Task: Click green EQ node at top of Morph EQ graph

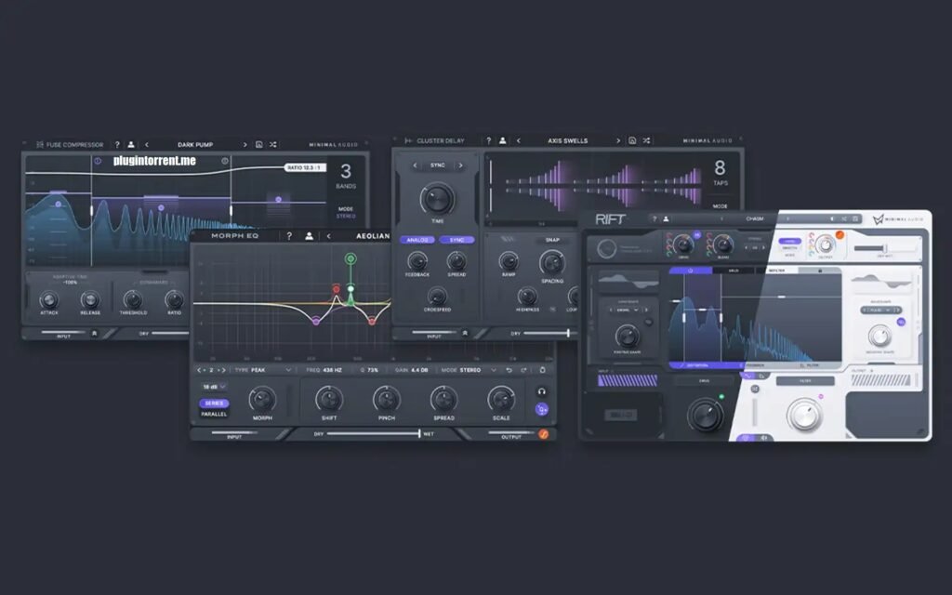Action: pos(350,258)
